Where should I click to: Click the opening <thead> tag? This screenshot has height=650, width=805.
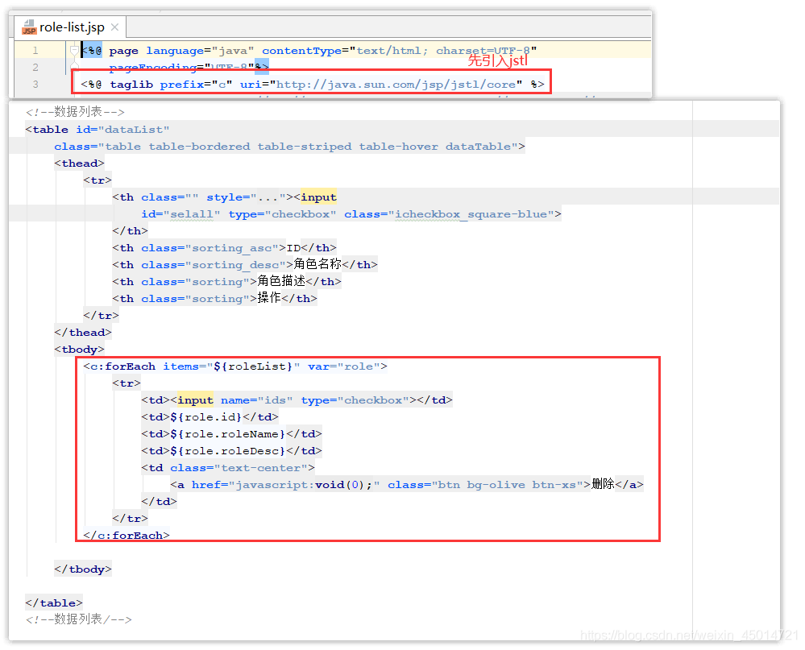80,164
